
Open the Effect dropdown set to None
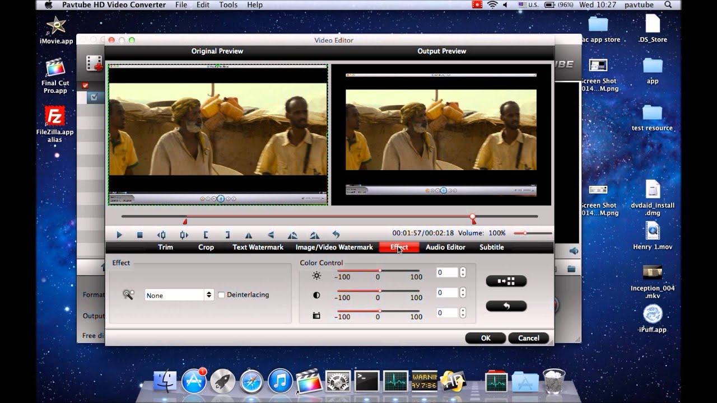coord(179,295)
